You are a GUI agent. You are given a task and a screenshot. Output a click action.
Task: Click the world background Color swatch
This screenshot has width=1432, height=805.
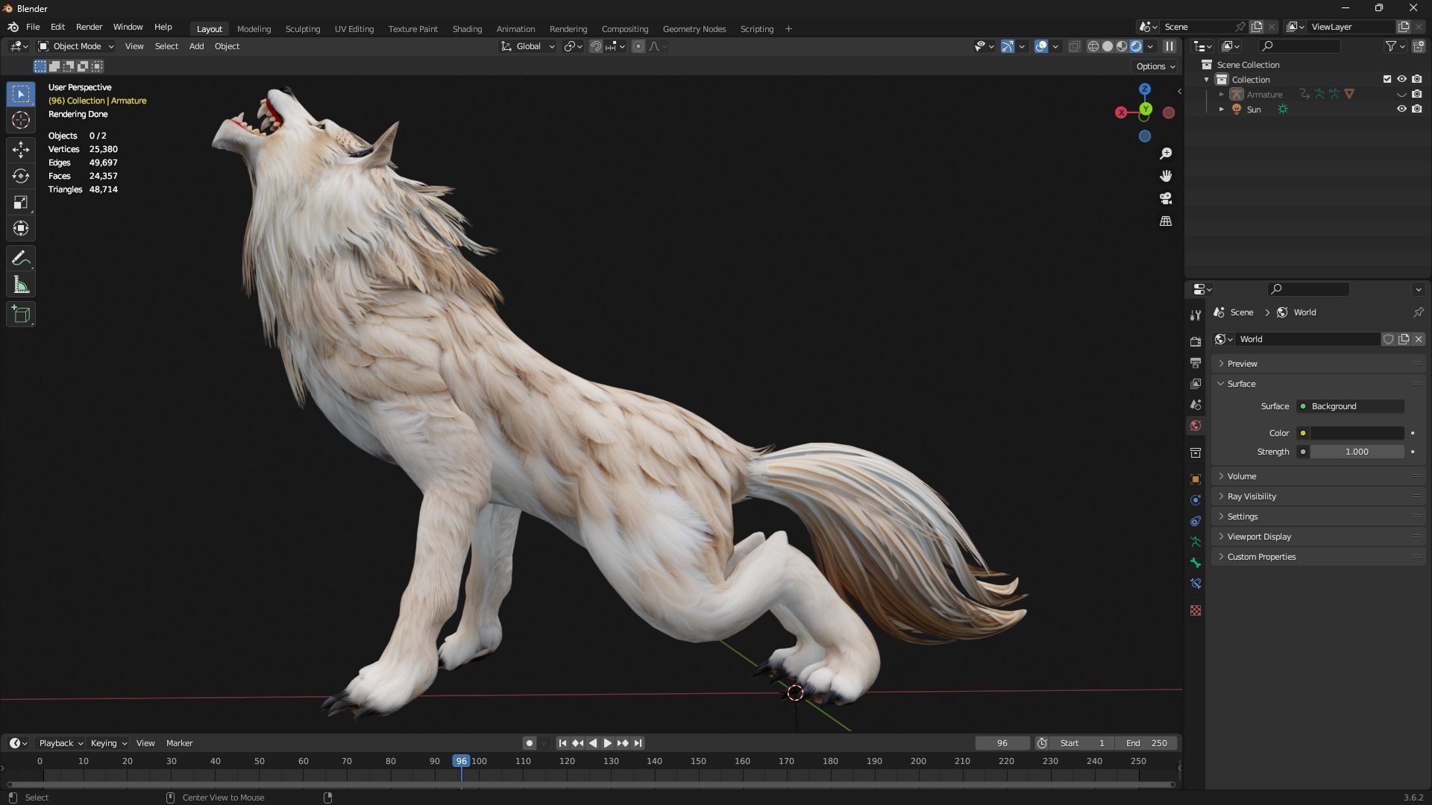click(1357, 433)
